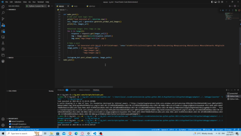Step over in the debug toolbar
This screenshot has height=136, width=241.
click(226, 10)
